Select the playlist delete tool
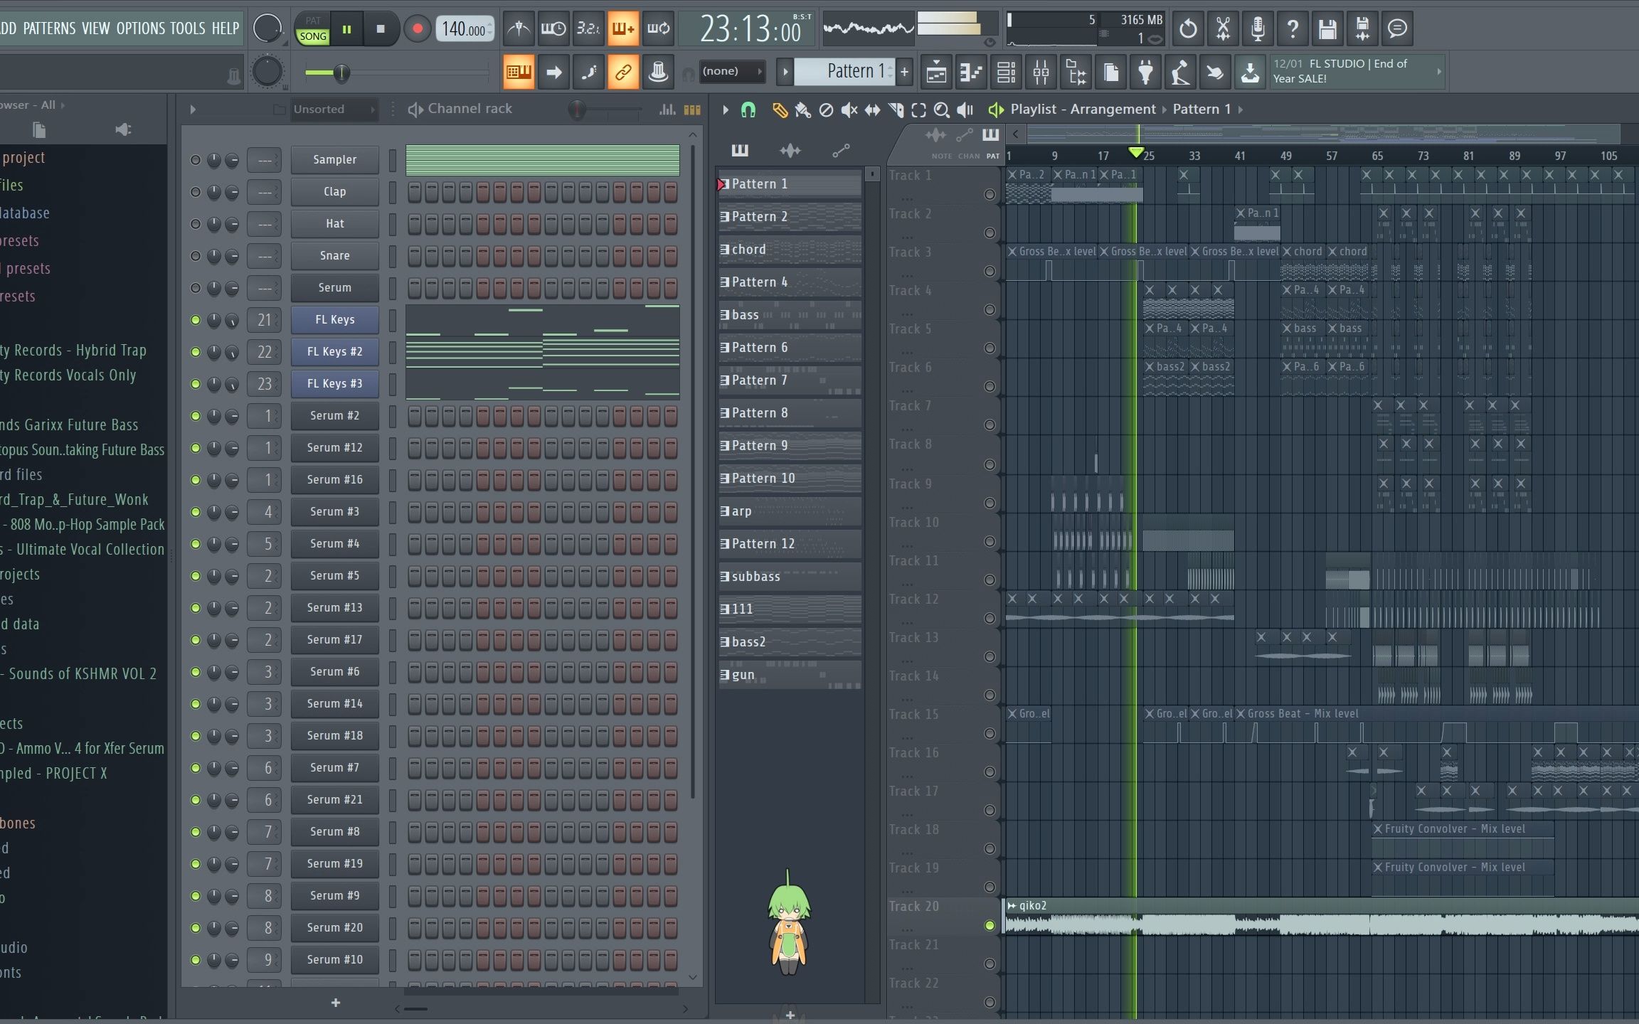The image size is (1639, 1024). click(x=826, y=110)
